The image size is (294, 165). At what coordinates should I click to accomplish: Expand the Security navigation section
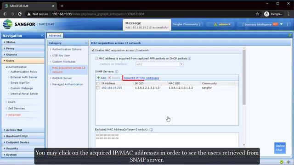(x=23, y=148)
